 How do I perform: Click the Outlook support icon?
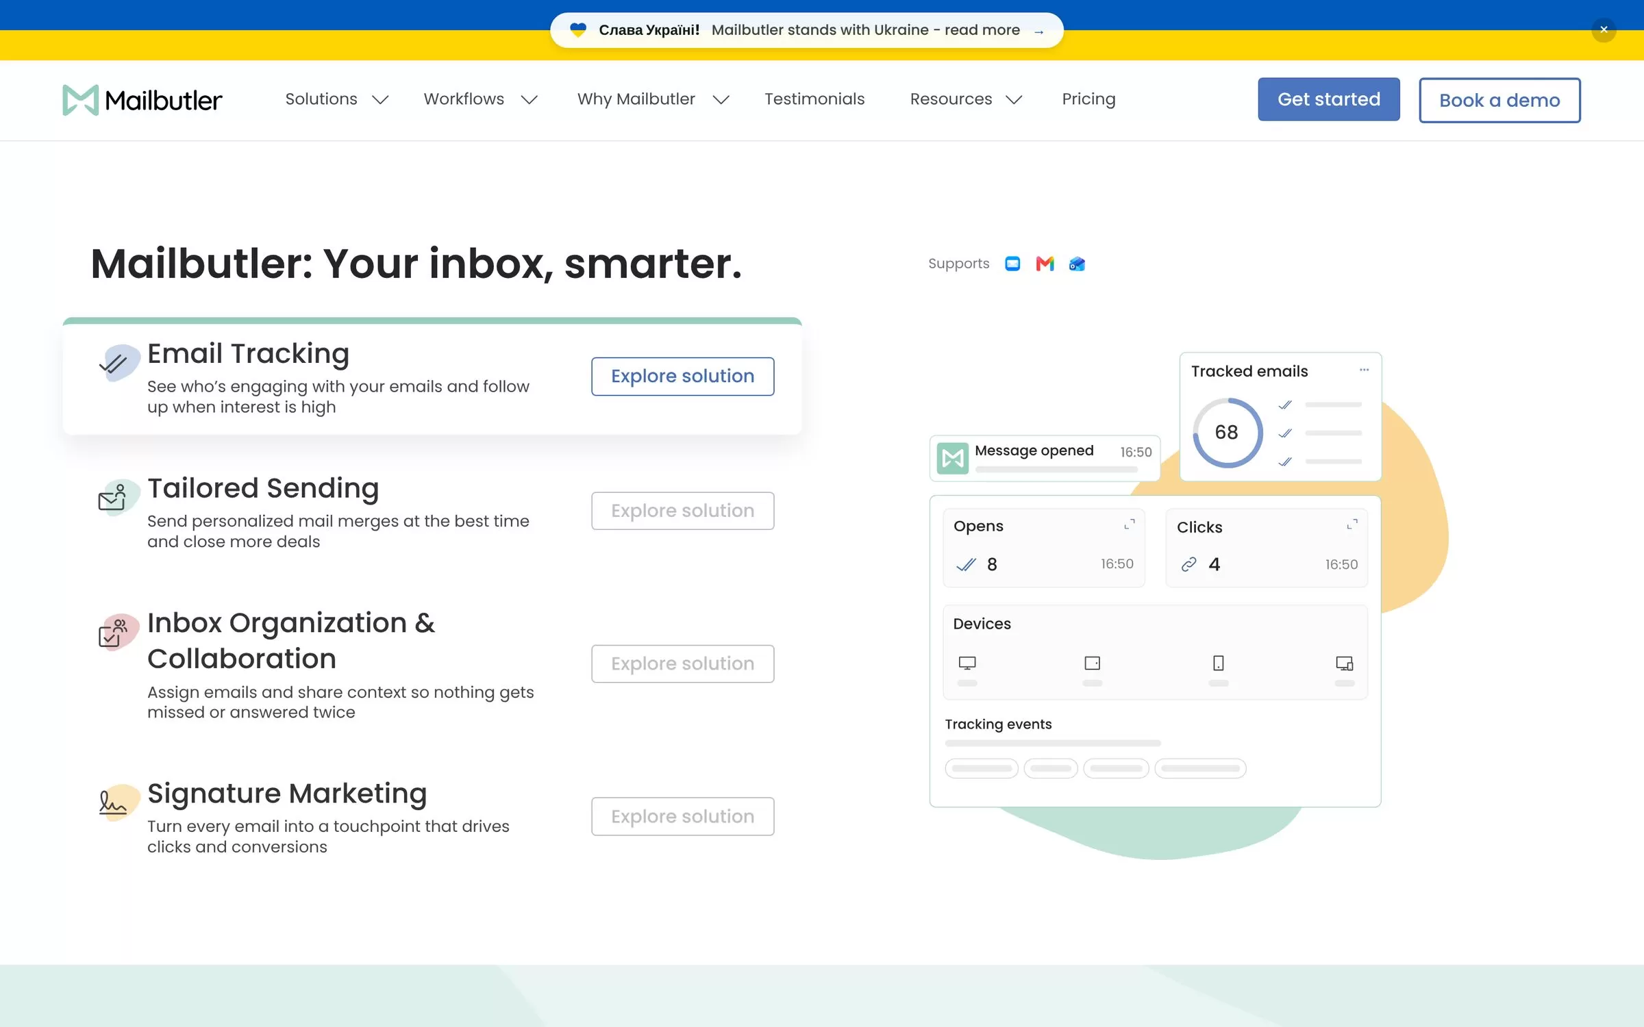point(1077,264)
